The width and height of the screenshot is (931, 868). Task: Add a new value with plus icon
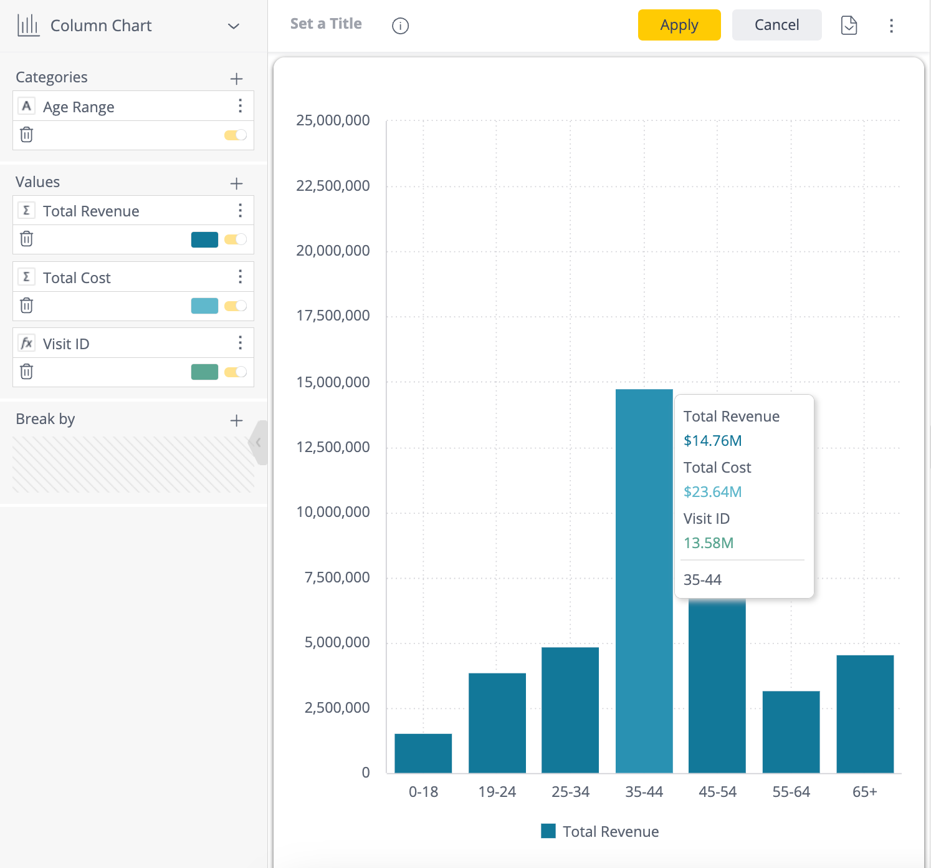point(236,183)
